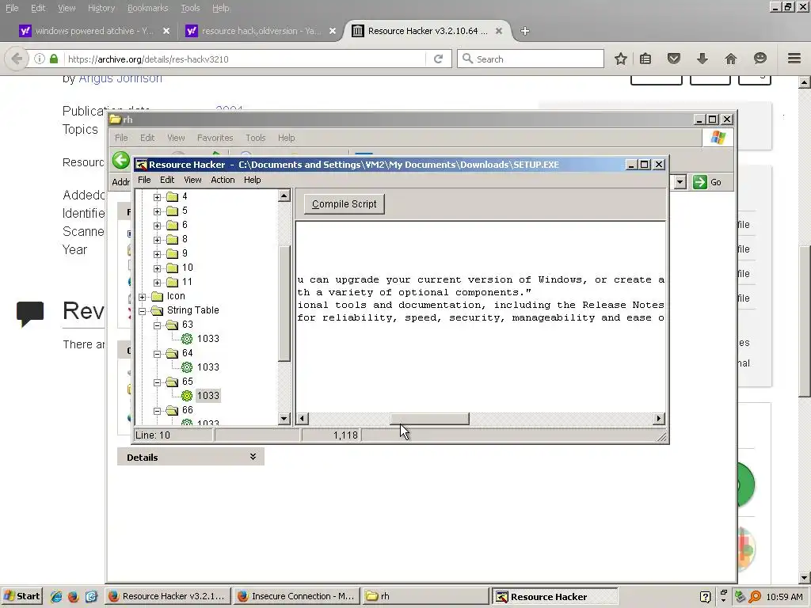Image resolution: width=811 pixels, height=608 pixels.
Task: Select the Icon folder icon in tree
Action: pos(158,296)
